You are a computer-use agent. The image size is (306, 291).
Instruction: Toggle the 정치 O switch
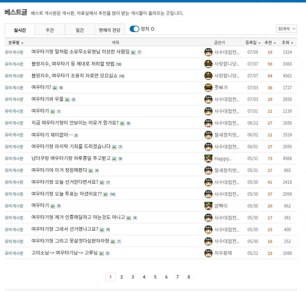click(x=134, y=29)
